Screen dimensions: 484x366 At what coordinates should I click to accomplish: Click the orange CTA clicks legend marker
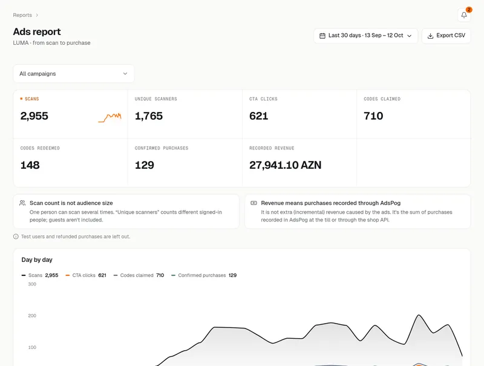(x=68, y=275)
